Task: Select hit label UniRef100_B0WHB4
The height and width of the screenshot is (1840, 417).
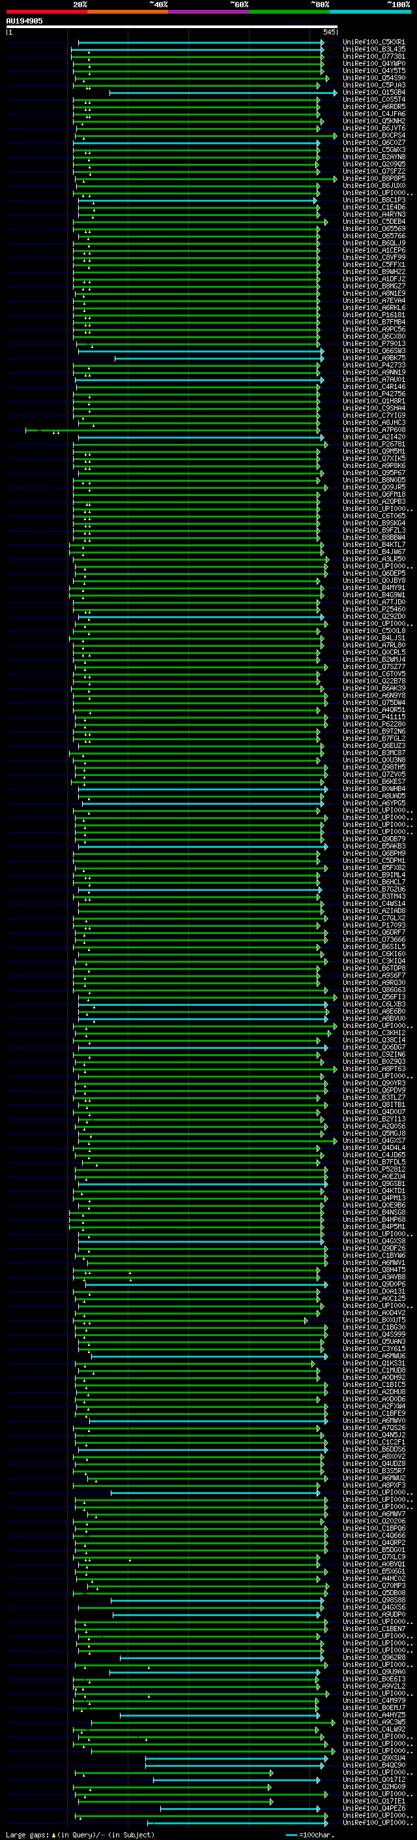Action: tap(374, 788)
